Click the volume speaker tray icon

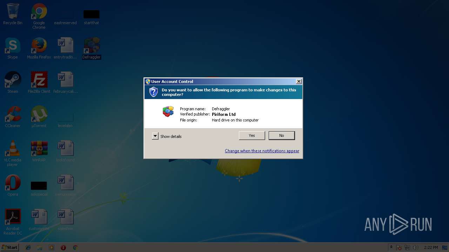tap(416, 247)
